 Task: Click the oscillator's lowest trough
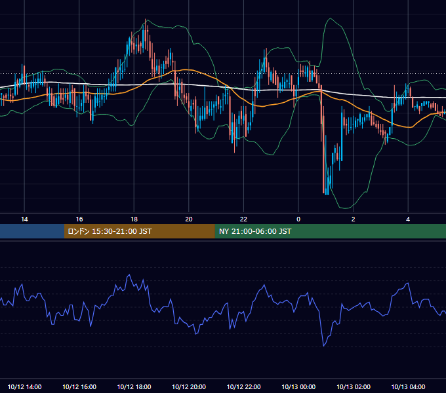pos(324,346)
